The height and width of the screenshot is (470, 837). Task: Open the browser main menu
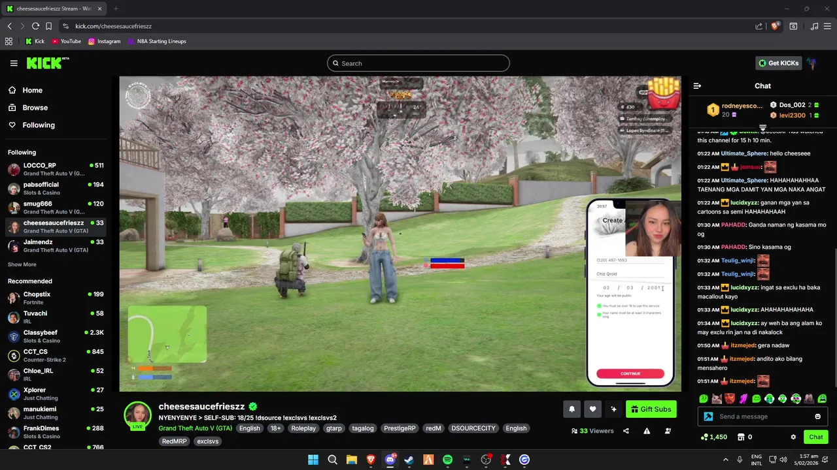click(828, 26)
